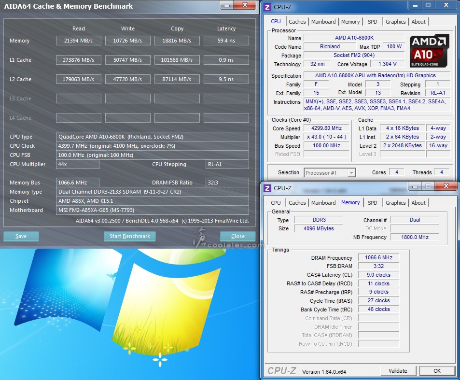The height and width of the screenshot is (380, 460).
Task: Click Max TDP value 100 W
Action: click(394, 47)
